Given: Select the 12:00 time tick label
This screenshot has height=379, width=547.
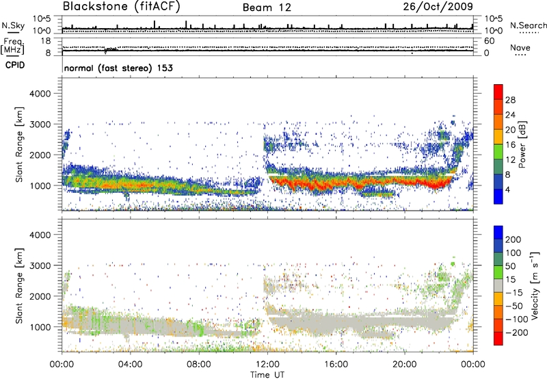Looking at the screenshot, I should 267,365.
